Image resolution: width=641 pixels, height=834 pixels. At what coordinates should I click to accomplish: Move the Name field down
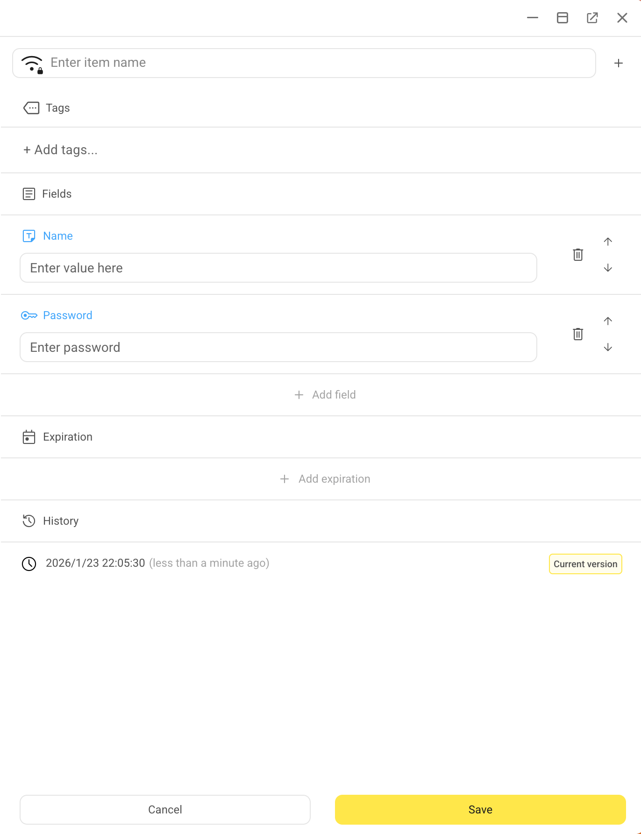click(x=608, y=269)
